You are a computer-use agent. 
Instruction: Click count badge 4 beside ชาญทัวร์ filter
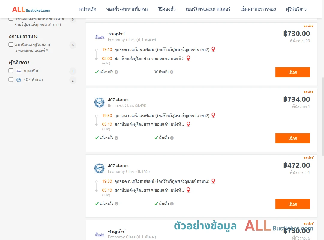pos(73,71)
